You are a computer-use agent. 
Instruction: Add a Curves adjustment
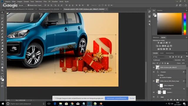click(164, 43)
